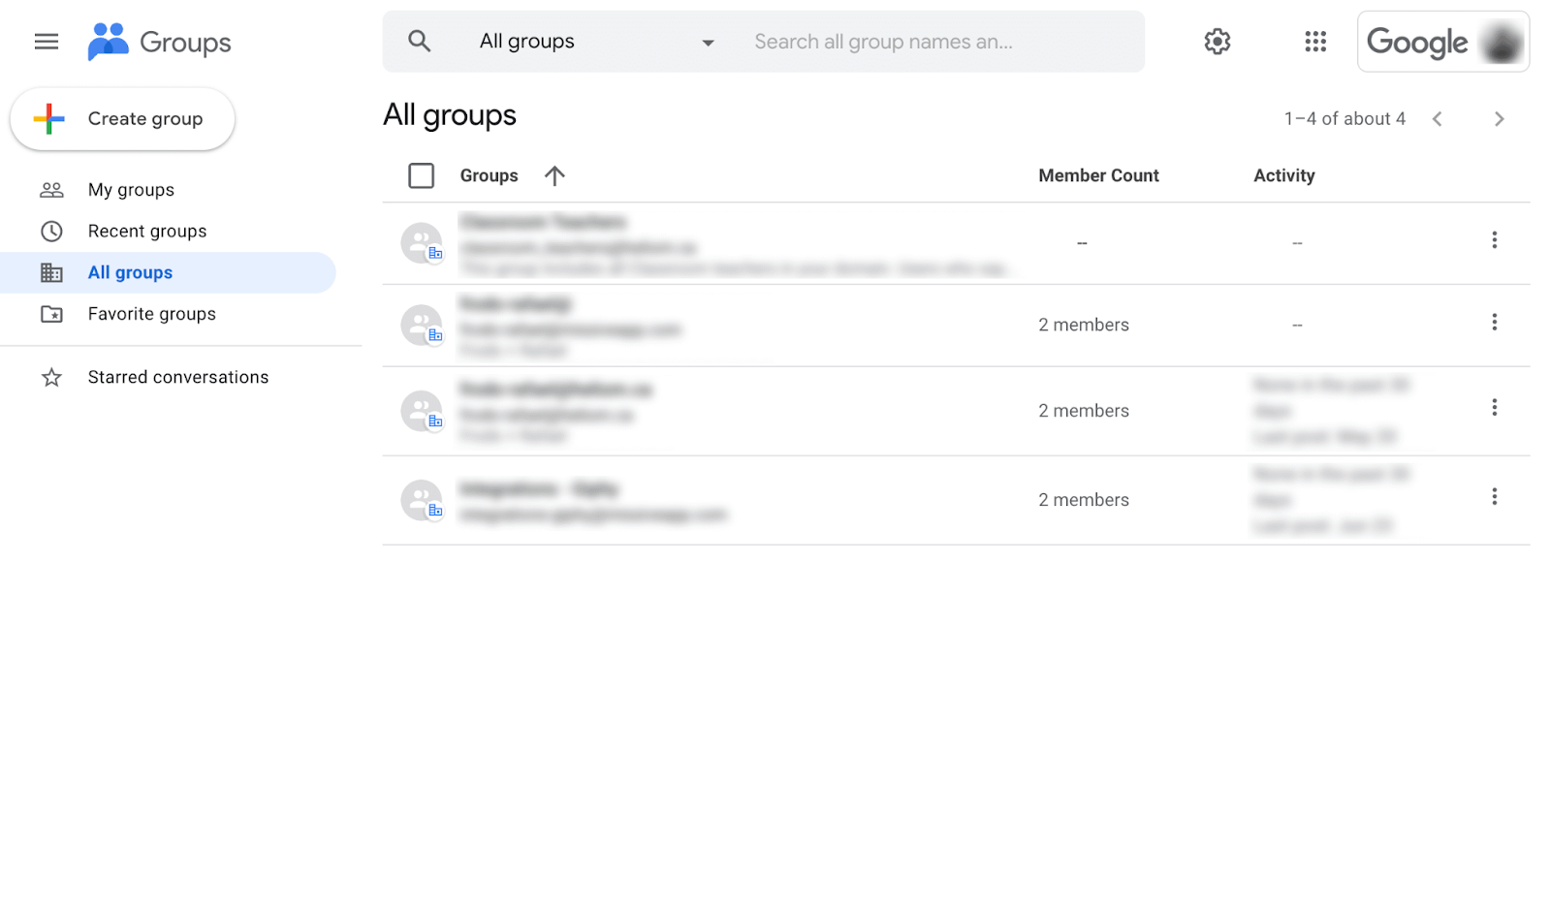Click the Recent groups clock icon
The height and width of the screenshot is (905, 1551).
coord(51,232)
